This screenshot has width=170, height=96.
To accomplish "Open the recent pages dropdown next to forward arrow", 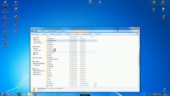I will point(36,31).
